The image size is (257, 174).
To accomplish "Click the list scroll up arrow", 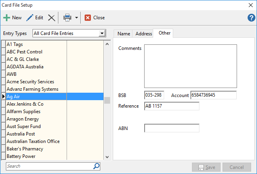I will point(107,44).
